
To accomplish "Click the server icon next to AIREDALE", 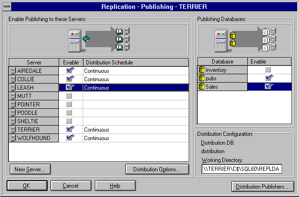I will click(x=13, y=71).
